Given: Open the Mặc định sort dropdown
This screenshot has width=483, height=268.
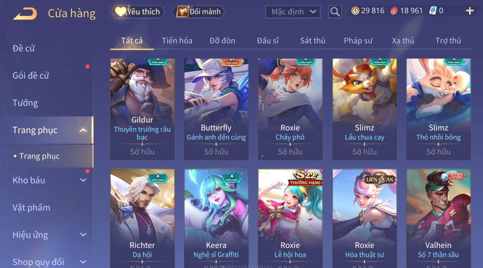Looking at the screenshot, I should tap(292, 12).
